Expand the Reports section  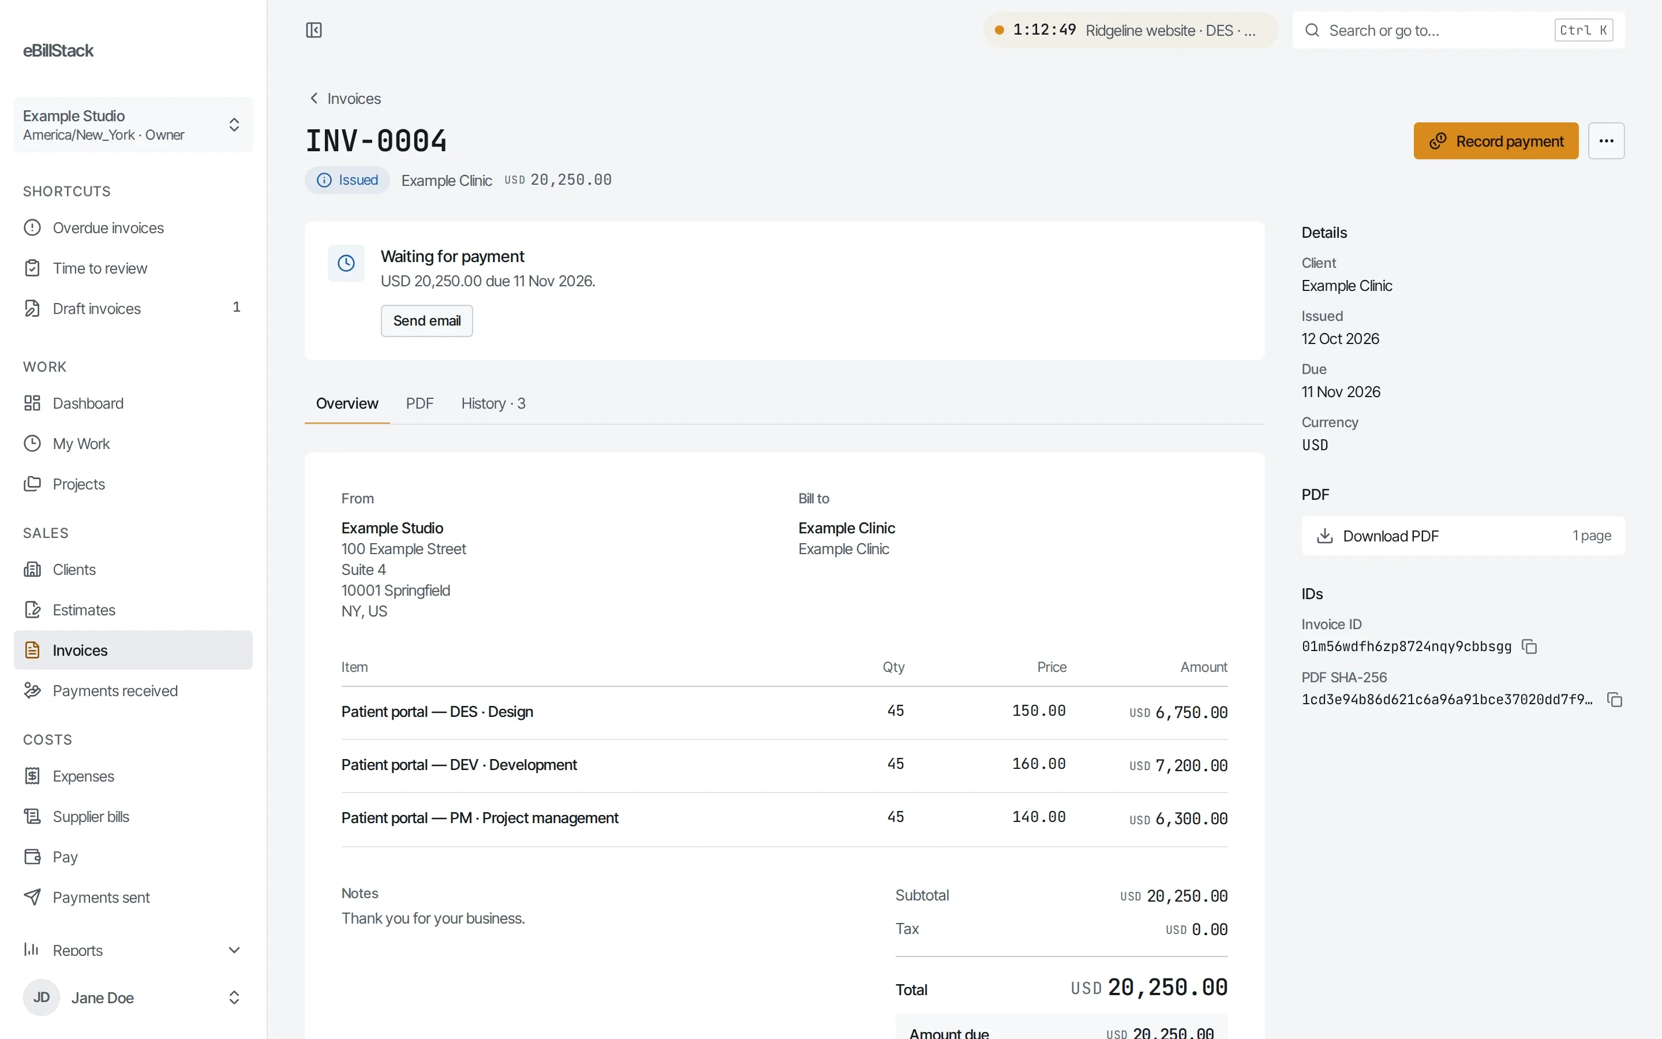pyautogui.click(x=133, y=950)
